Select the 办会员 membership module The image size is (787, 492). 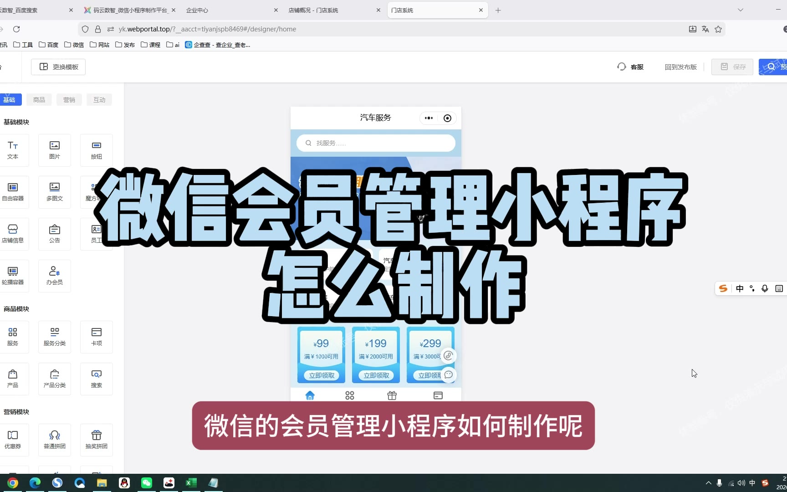point(55,276)
